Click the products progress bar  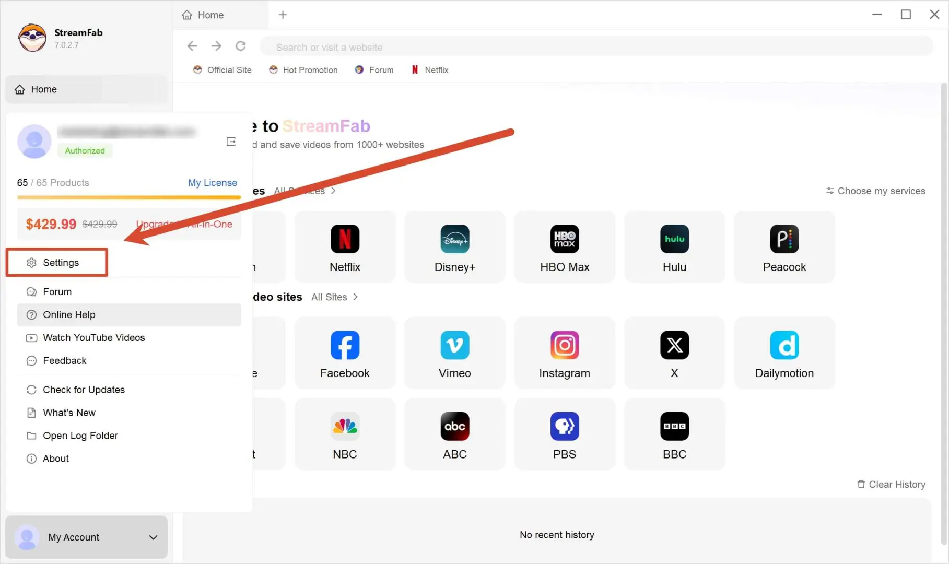129,197
